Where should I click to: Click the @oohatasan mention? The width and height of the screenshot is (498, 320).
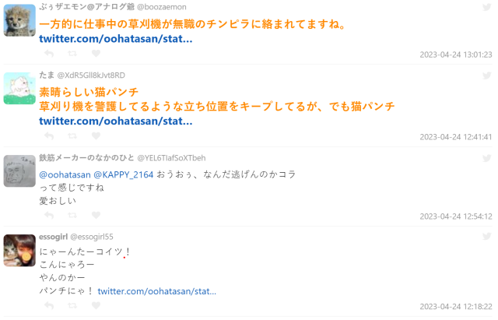coord(65,174)
